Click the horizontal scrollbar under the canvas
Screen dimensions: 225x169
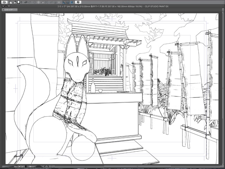[x=137, y=167]
